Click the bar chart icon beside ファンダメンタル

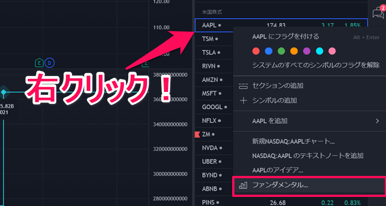pos(243,186)
